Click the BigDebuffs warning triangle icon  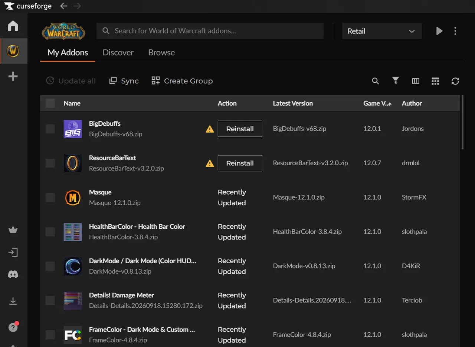point(210,129)
